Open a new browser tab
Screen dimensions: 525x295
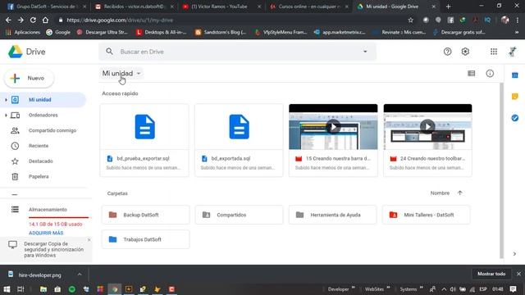point(448,7)
